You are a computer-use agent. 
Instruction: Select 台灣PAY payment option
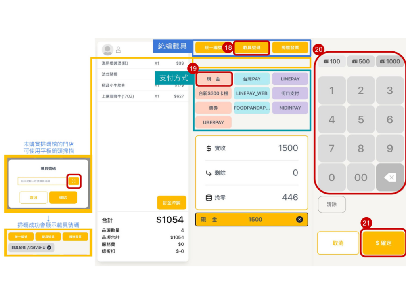pos(252,79)
